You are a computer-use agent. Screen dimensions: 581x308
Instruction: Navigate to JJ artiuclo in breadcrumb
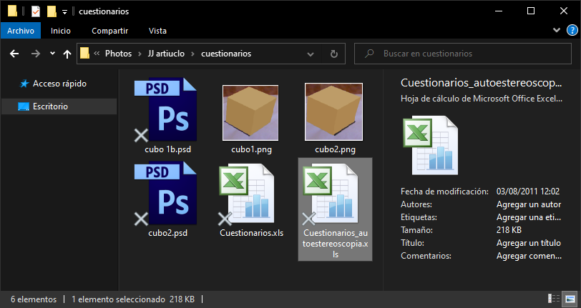(164, 54)
